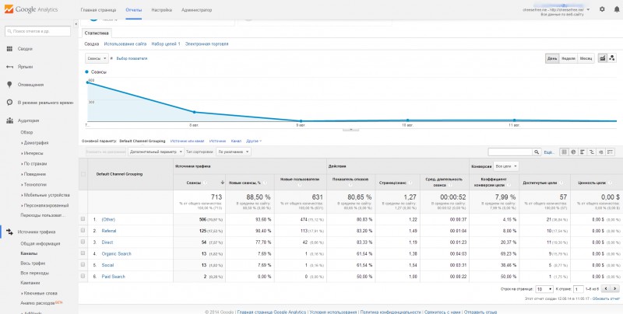
Task: Open the account selector dropdown arrow
Action: 588,9
